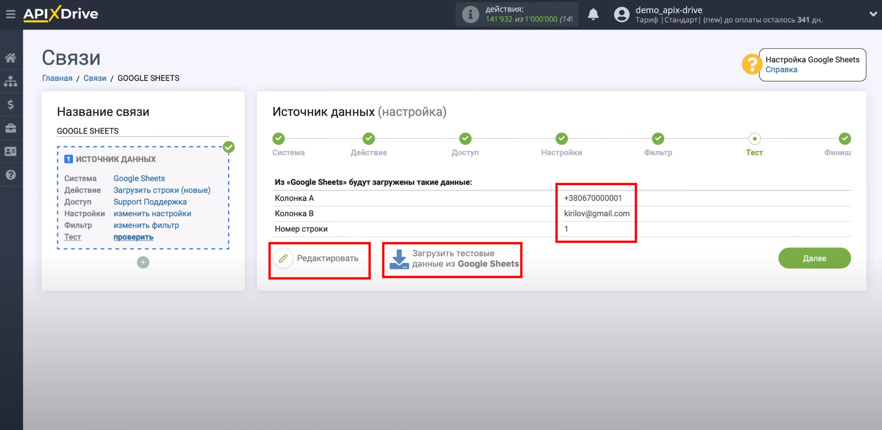Open the question mark help sidebar icon
The height and width of the screenshot is (430, 882).
(11, 175)
